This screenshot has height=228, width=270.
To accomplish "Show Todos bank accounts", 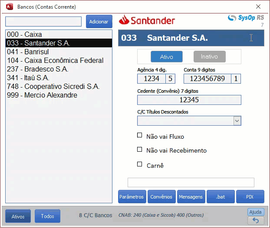I will (47, 216).
